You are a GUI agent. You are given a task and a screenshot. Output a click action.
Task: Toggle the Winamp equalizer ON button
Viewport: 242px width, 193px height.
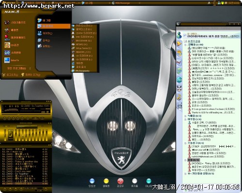4,126
